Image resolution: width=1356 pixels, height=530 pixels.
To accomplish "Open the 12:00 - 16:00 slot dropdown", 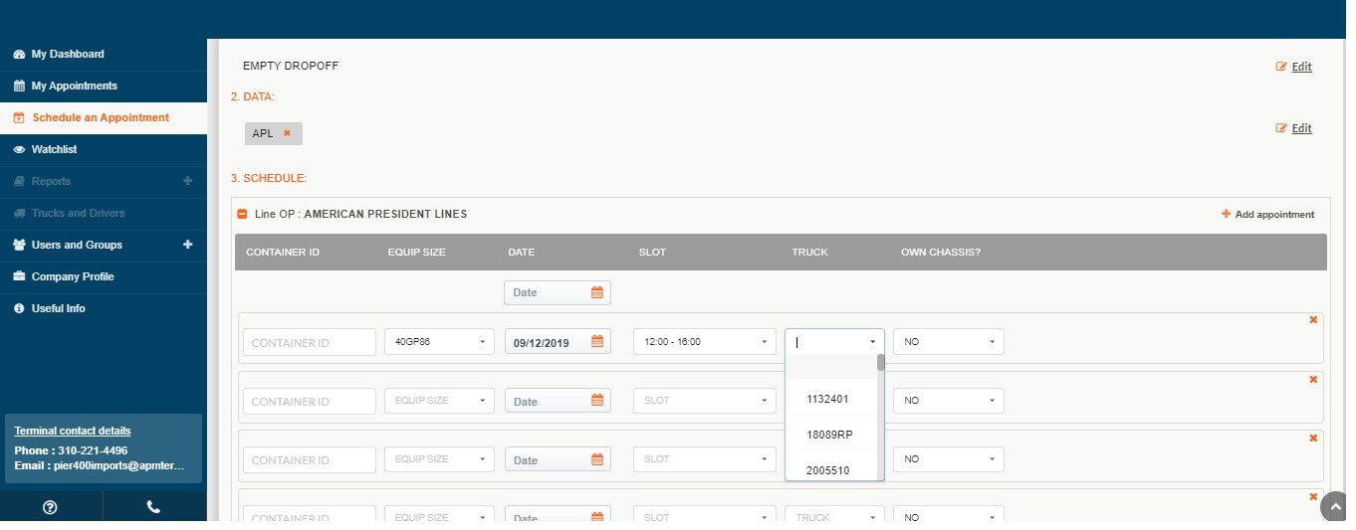I will pyautogui.click(x=703, y=342).
